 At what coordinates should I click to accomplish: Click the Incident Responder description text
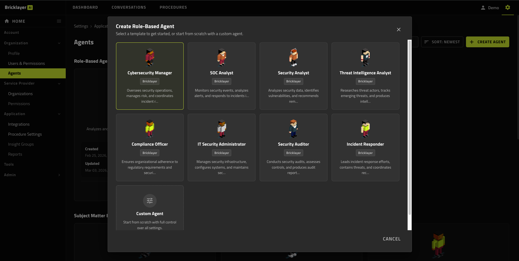point(365,167)
